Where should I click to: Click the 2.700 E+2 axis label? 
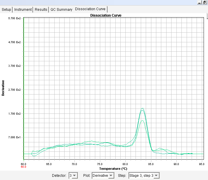coord(14,90)
